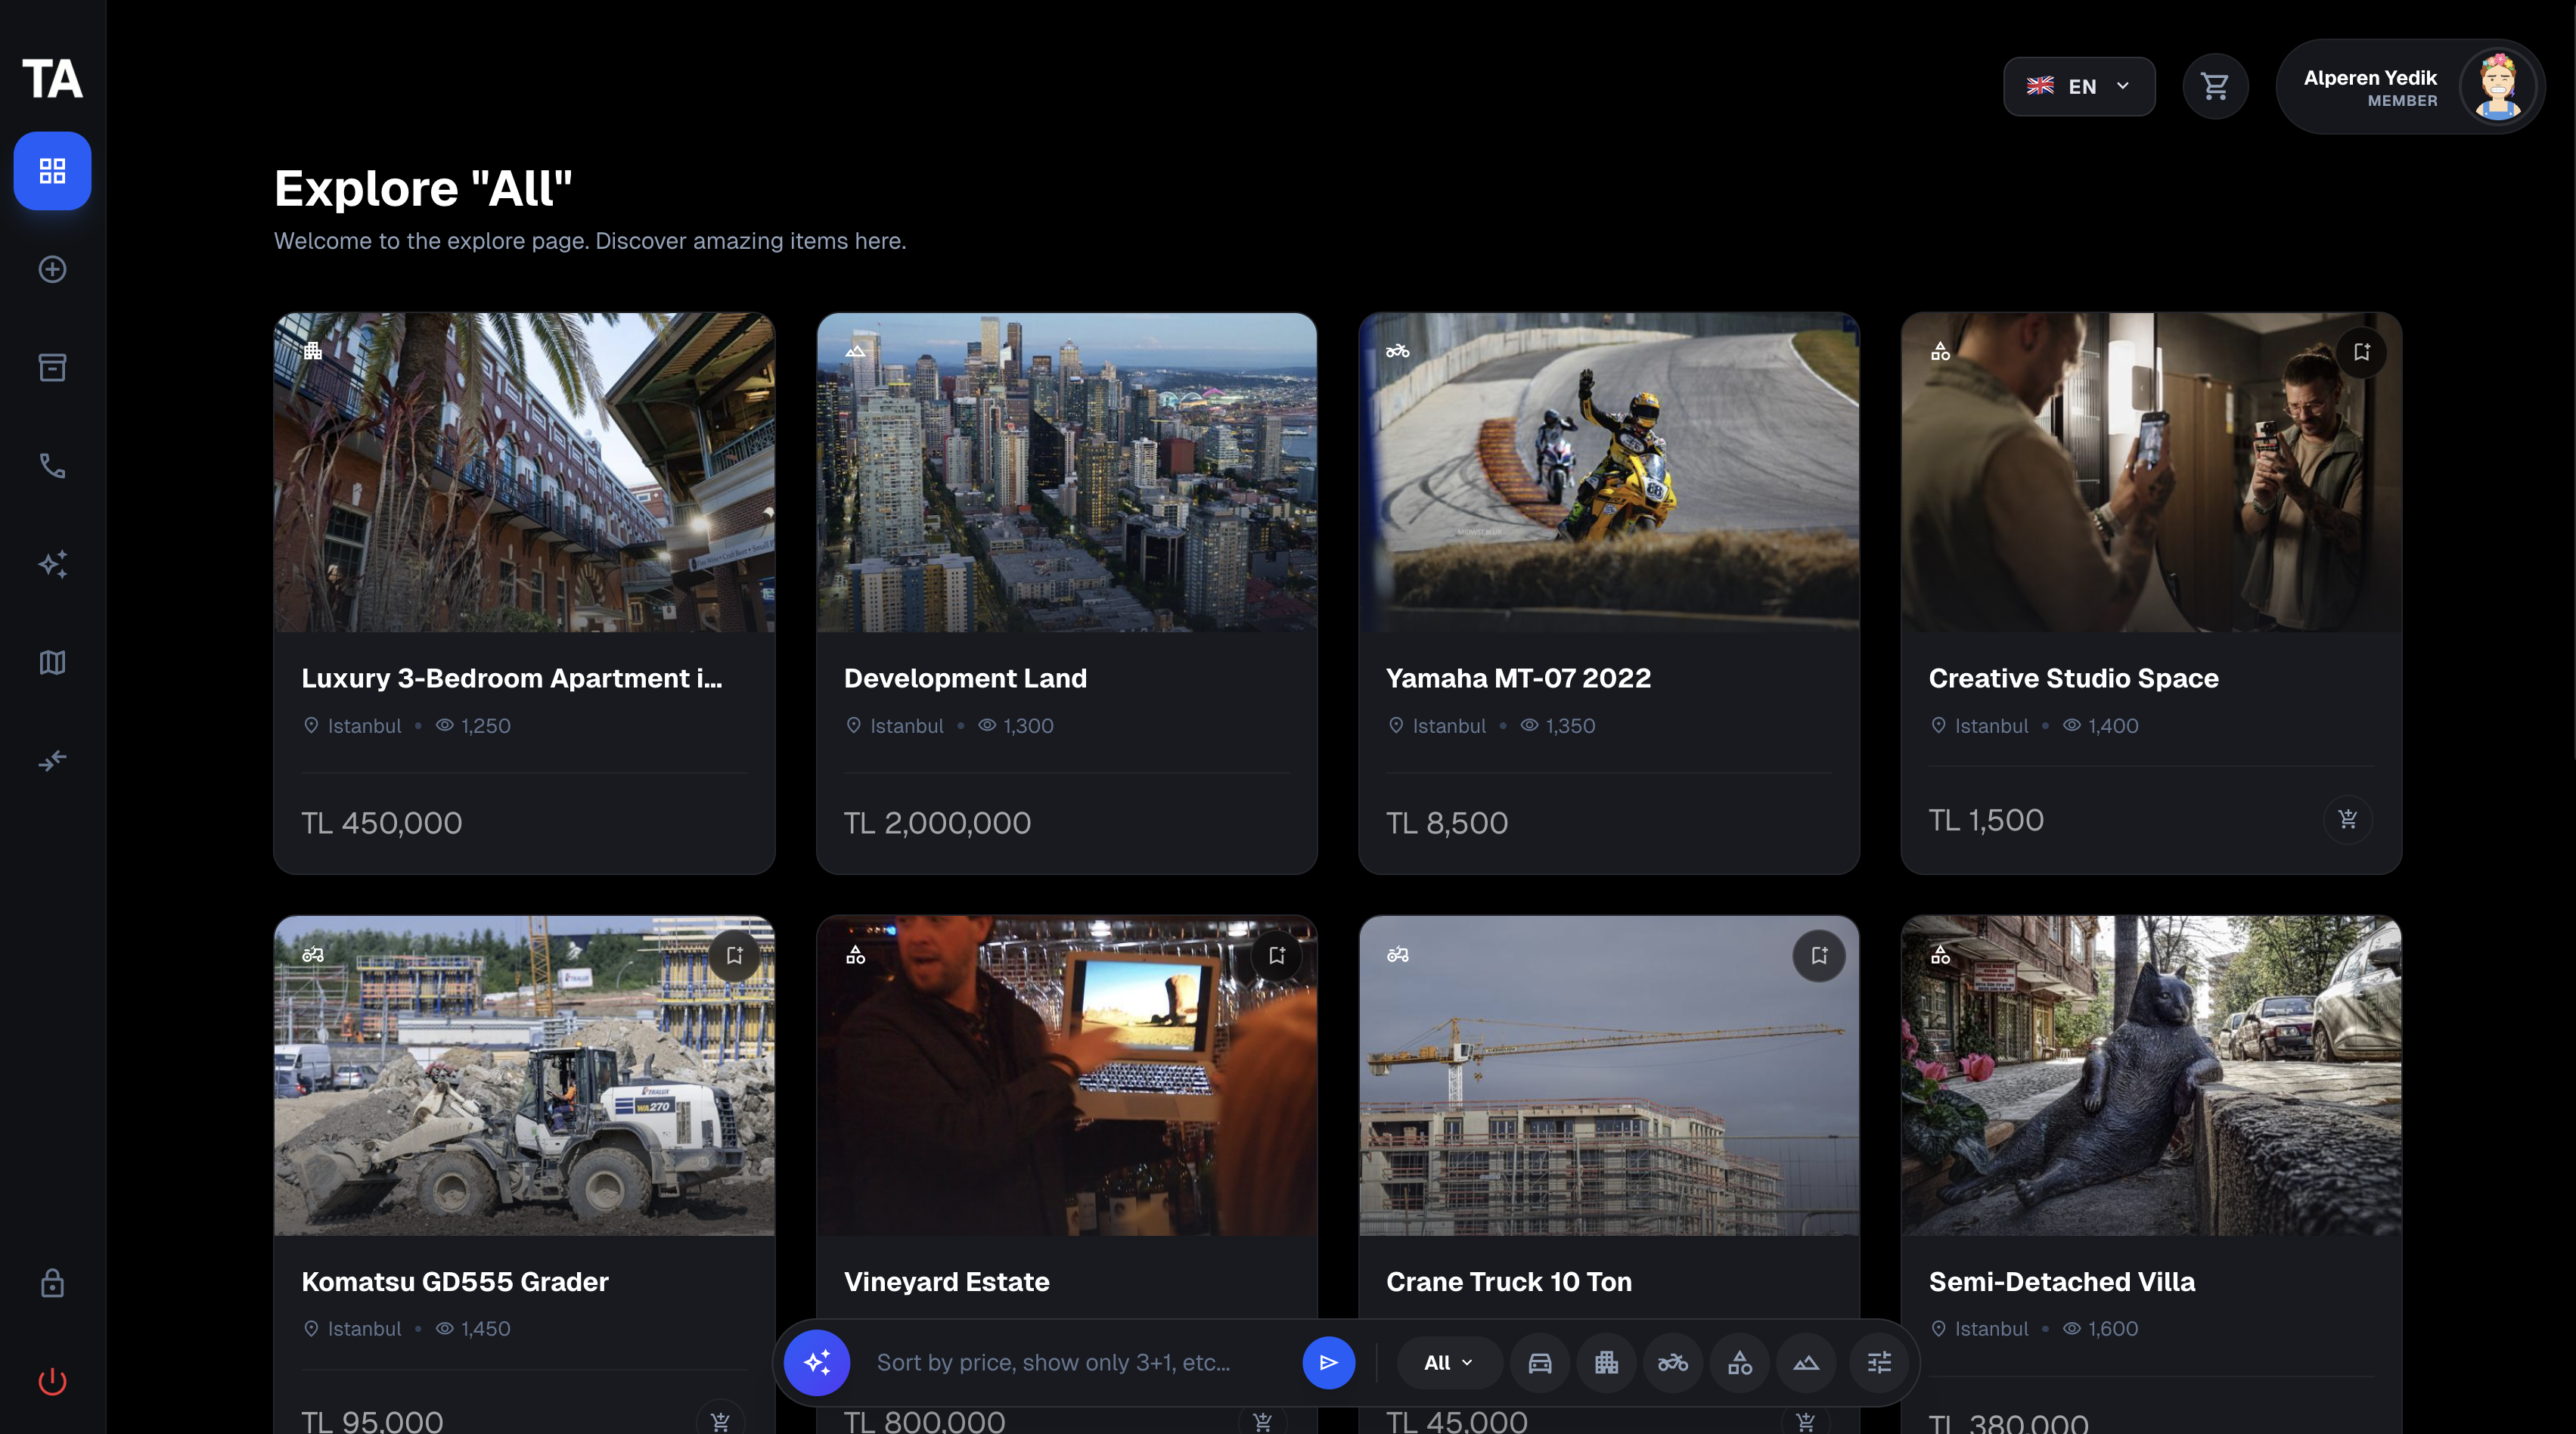
Task: Open the map view sidebar icon
Action: (x=52, y=662)
